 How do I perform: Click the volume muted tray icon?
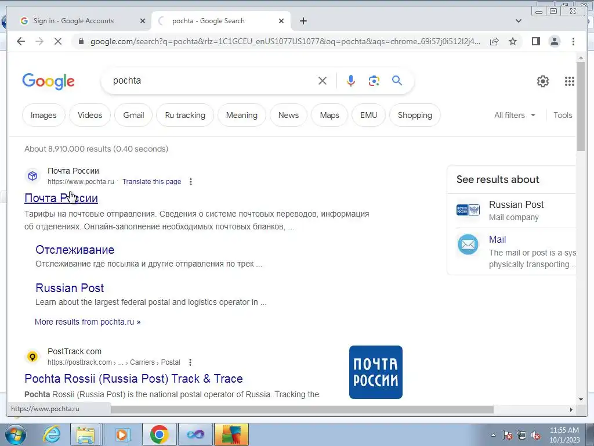pyautogui.click(x=535, y=436)
